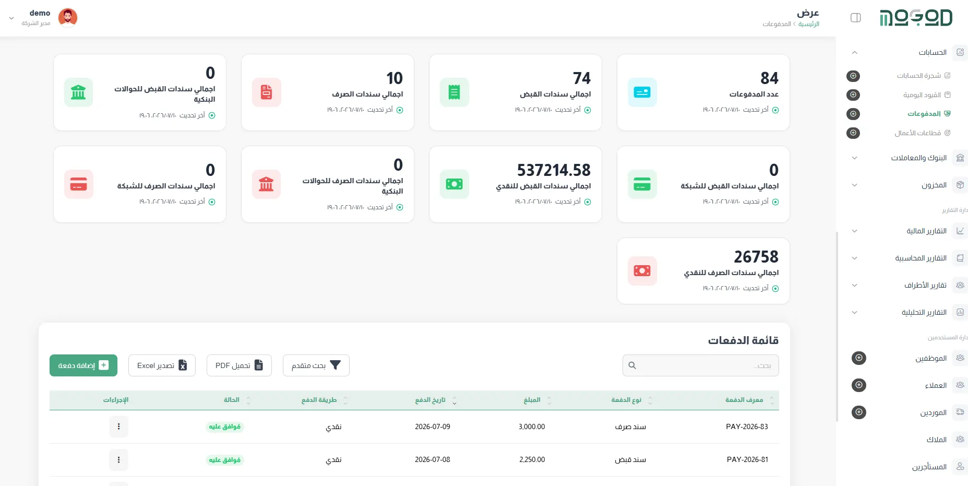
Task: Click the التقارير التحليلية icon
Action: coord(960,312)
